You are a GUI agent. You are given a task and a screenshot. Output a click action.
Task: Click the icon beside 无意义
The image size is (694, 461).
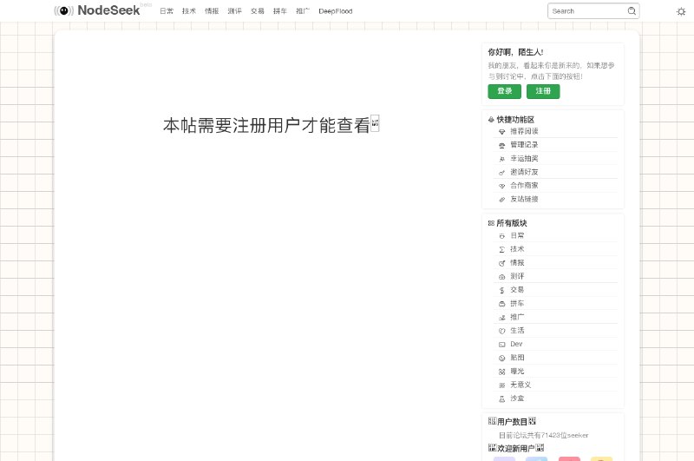click(x=502, y=385)
